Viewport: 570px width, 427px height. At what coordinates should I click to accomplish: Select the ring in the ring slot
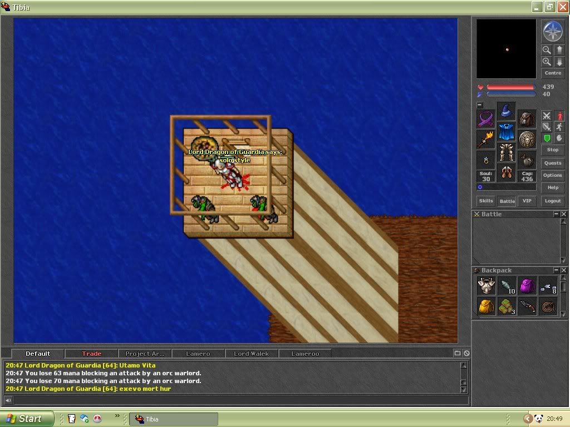(x=486, y=160)
